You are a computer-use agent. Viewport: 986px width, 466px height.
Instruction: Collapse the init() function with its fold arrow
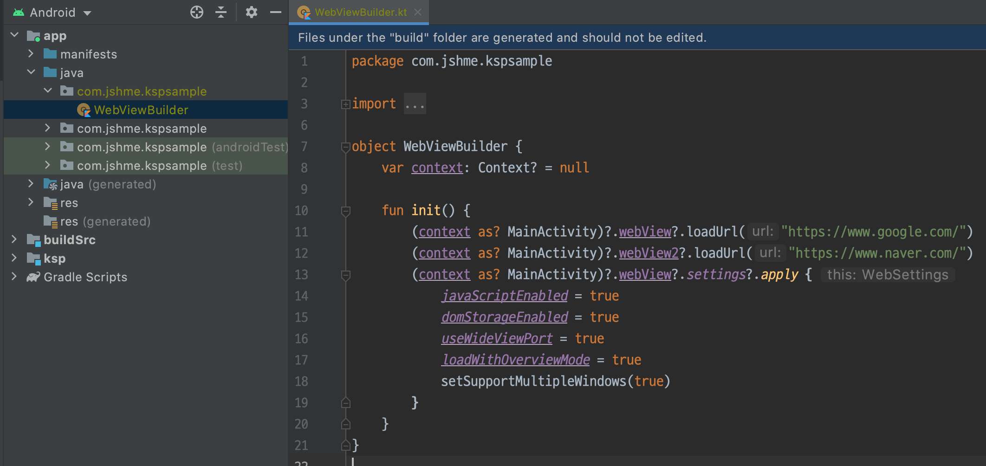(345, 211)
